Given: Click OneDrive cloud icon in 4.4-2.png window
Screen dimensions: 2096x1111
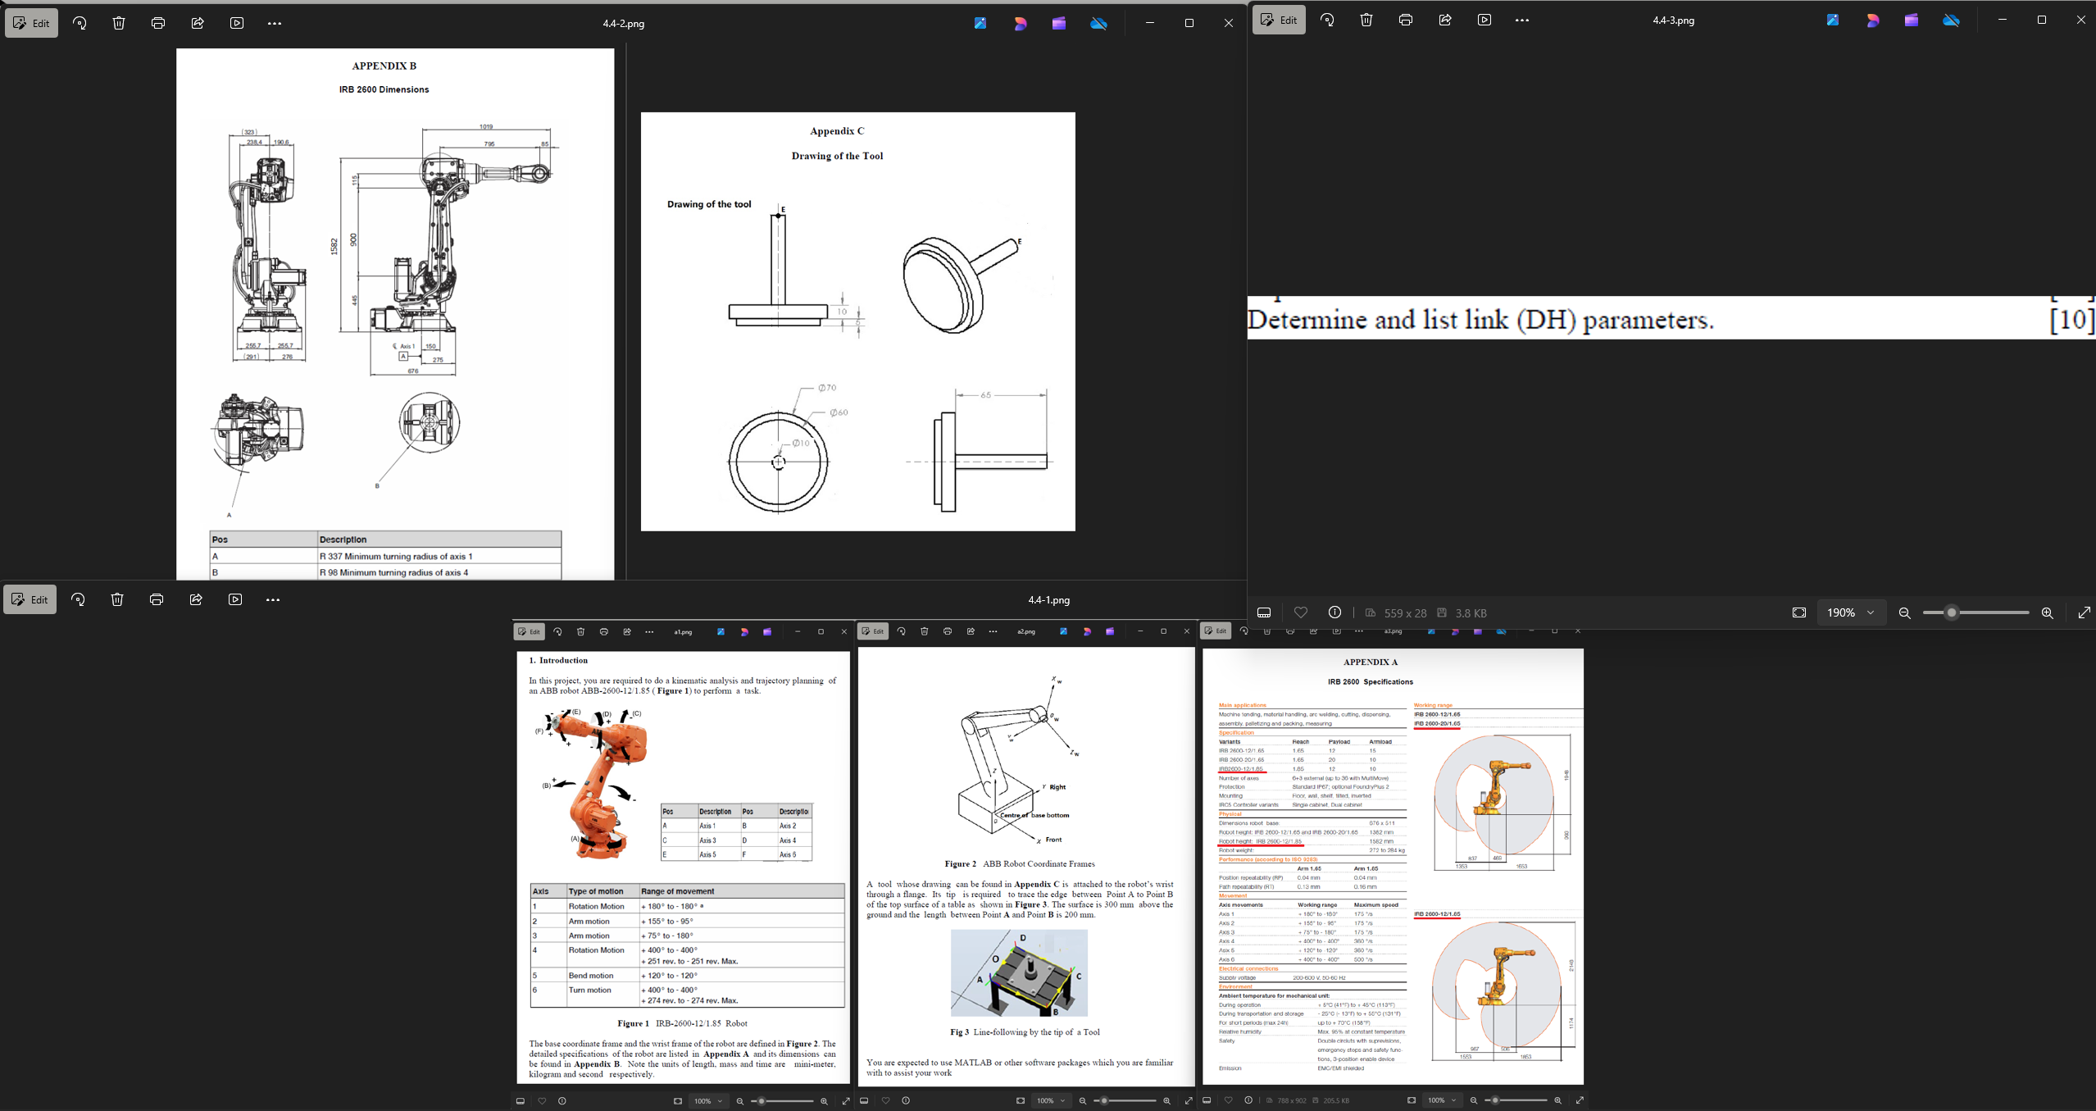Looking at the screenshot, I should pyautogui.click(x=1098, y=23).
